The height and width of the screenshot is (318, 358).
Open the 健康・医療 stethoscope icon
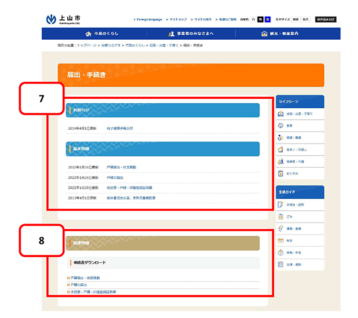281,229
